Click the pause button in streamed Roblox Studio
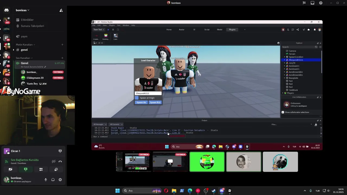This screenshot has height=195, width=347. point(113,30)
